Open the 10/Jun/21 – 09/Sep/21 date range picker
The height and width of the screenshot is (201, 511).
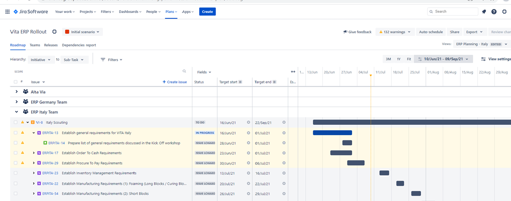(443, 59)
